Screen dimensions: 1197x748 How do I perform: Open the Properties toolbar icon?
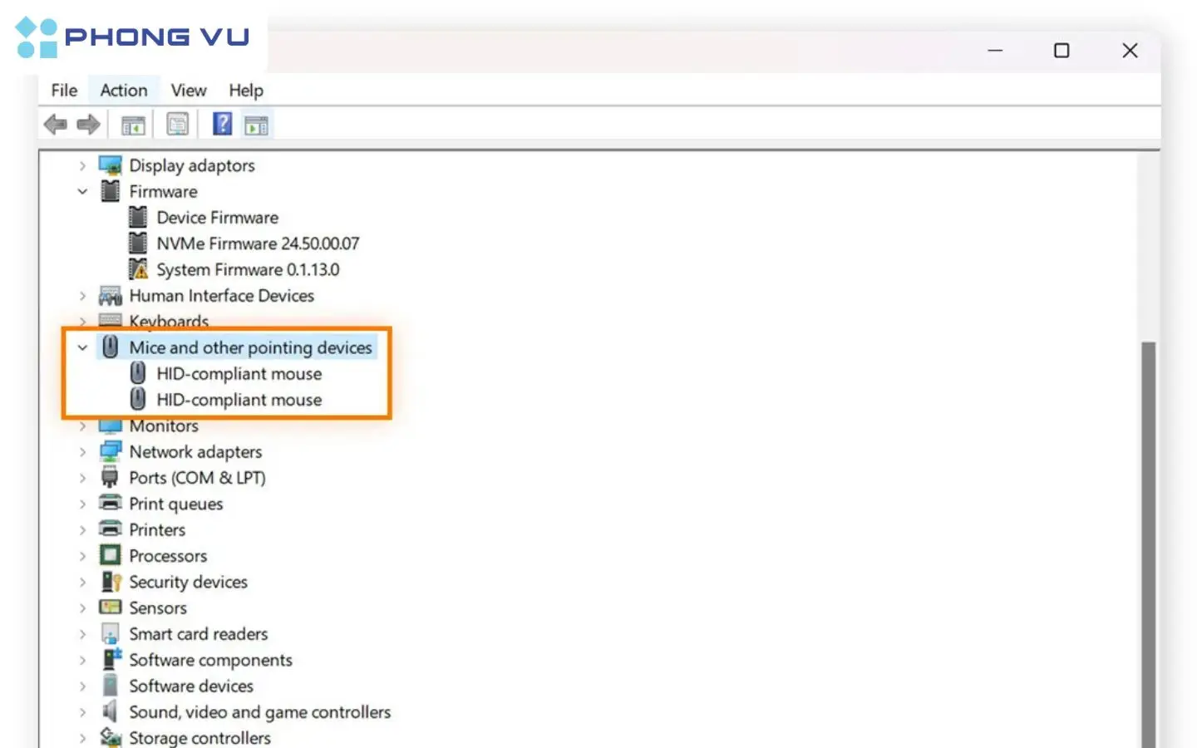[x=177, y=125]
